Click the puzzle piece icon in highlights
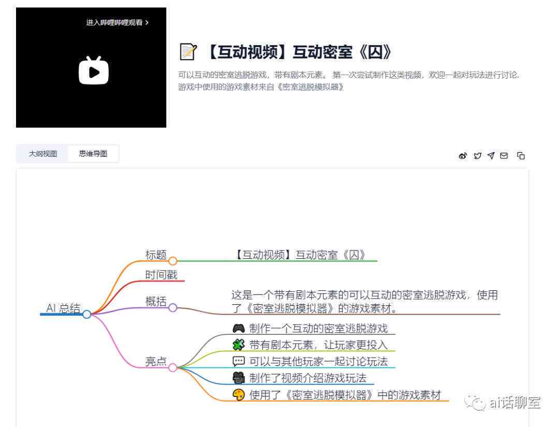 239,345
